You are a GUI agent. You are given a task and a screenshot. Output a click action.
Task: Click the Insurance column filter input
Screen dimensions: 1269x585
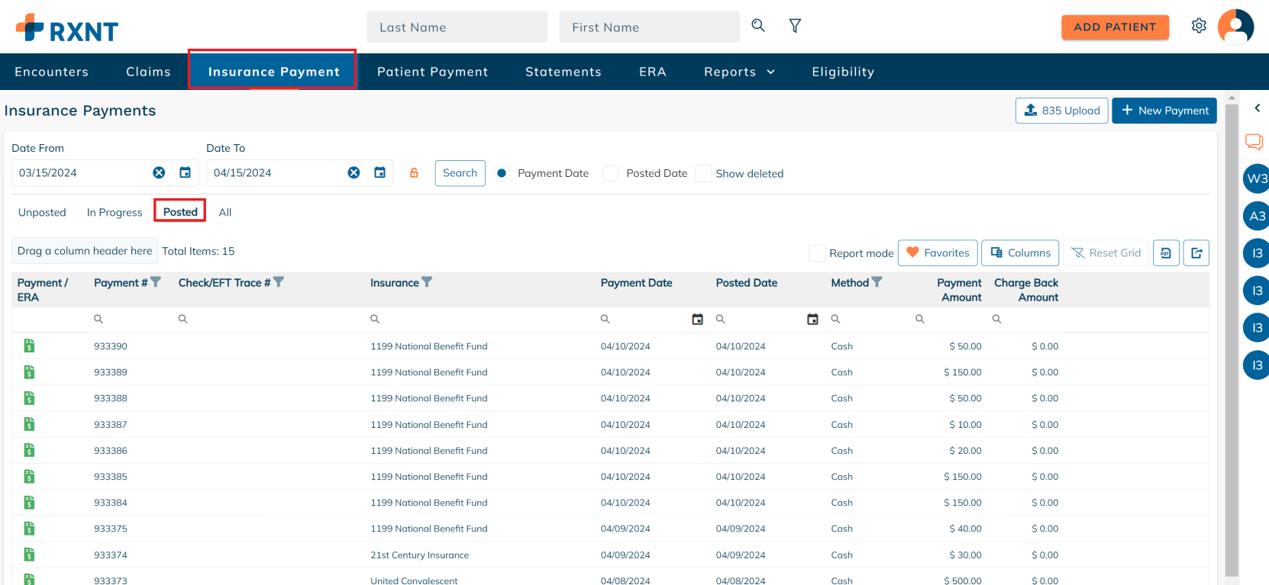481,320
